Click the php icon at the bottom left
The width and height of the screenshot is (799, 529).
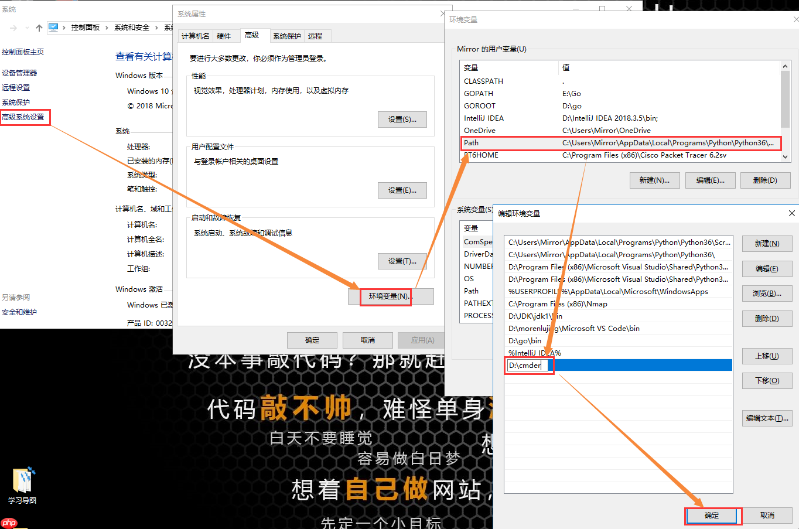click(9, 521)
